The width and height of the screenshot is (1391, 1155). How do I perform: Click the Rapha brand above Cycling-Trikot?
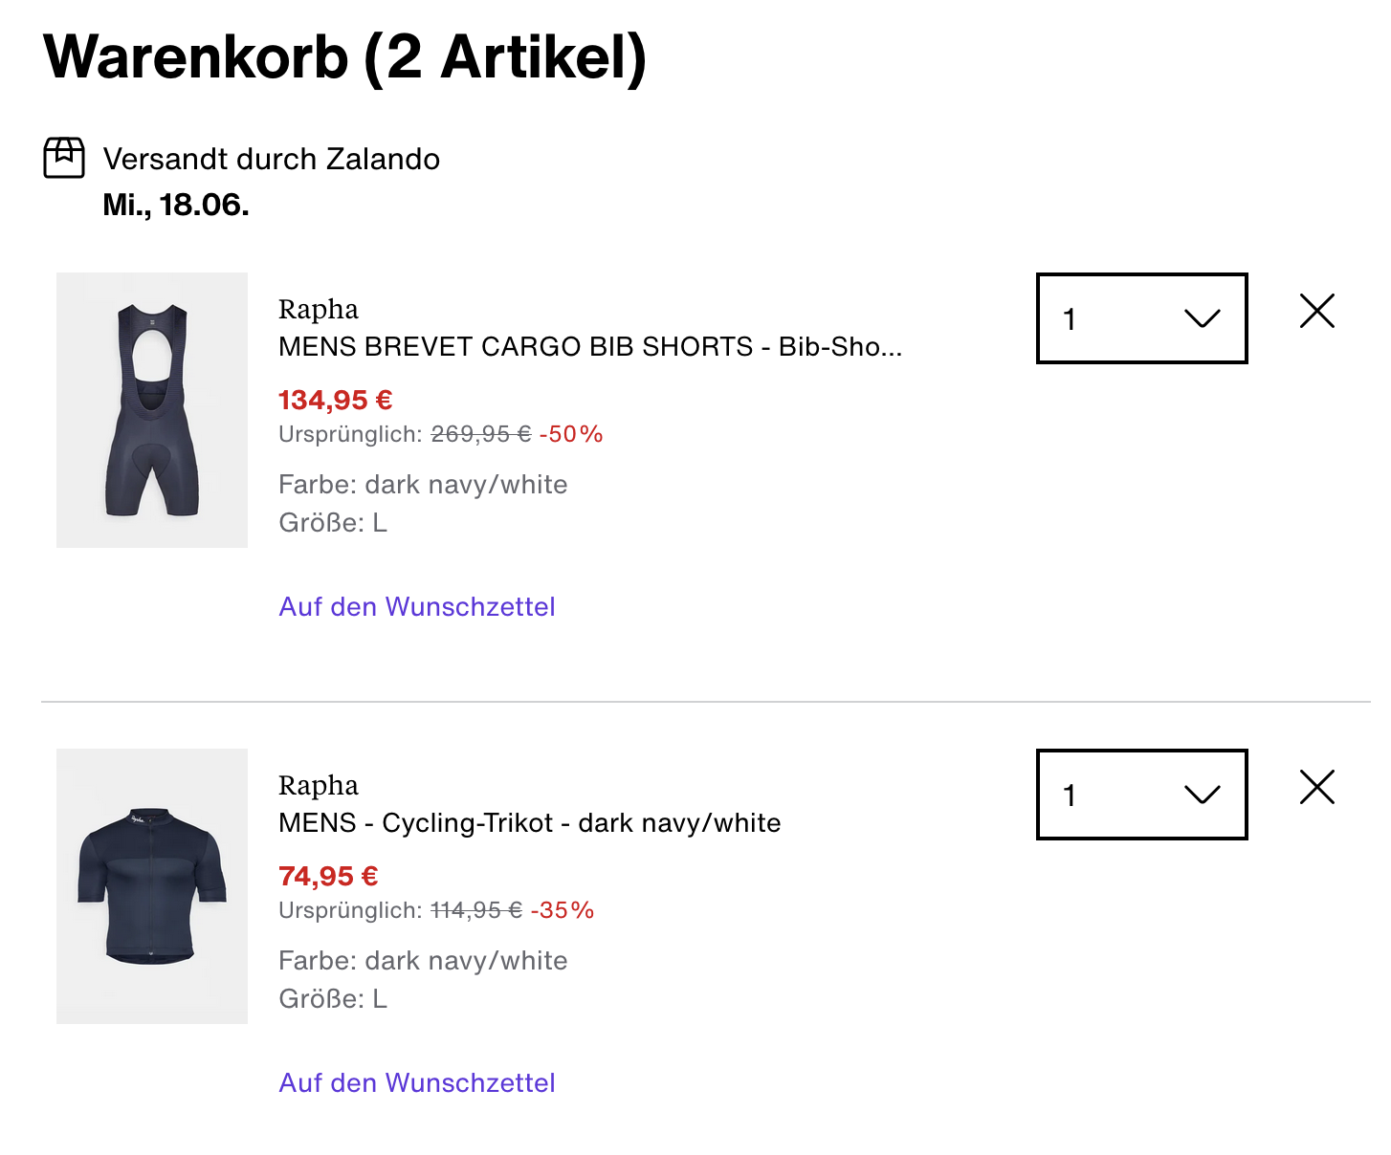tap(319, 786)
